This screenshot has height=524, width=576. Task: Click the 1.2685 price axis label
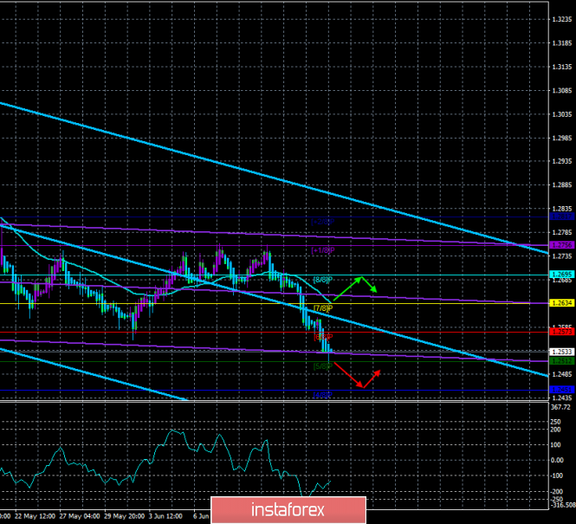(x=562, y=280)
